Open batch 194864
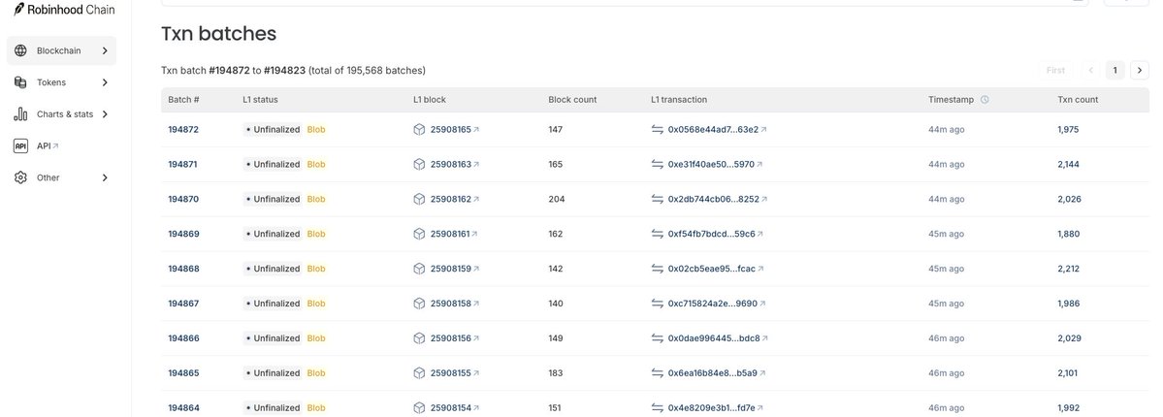The image size is (1163, 417). [x=183, y=408]
